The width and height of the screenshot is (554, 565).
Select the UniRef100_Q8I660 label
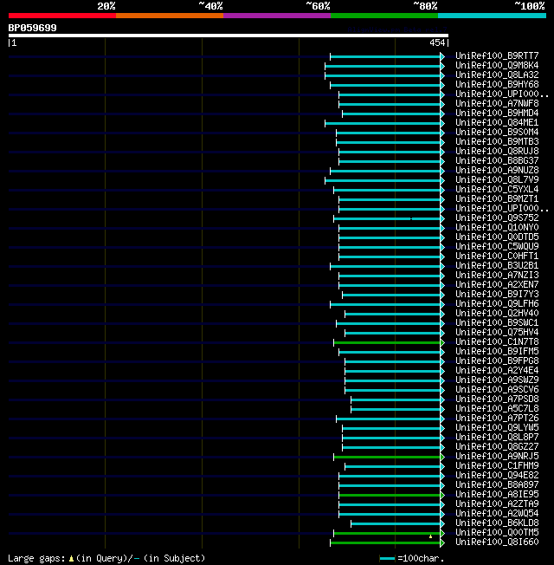(497, 542)
